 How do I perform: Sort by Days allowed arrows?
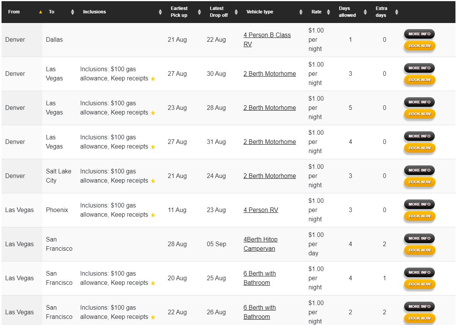point(365,12)
